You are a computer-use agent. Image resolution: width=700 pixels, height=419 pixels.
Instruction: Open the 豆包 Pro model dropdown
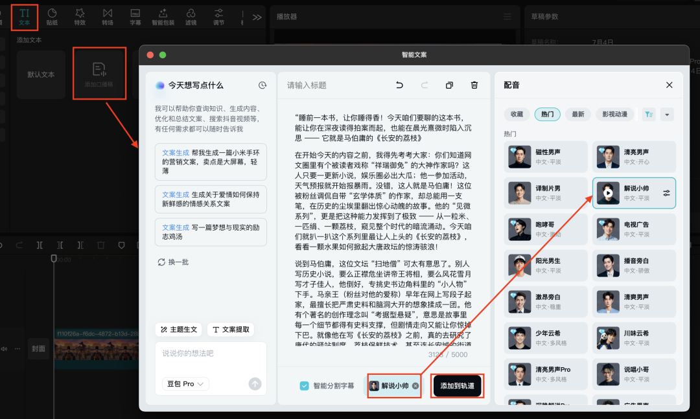(185, 383)
